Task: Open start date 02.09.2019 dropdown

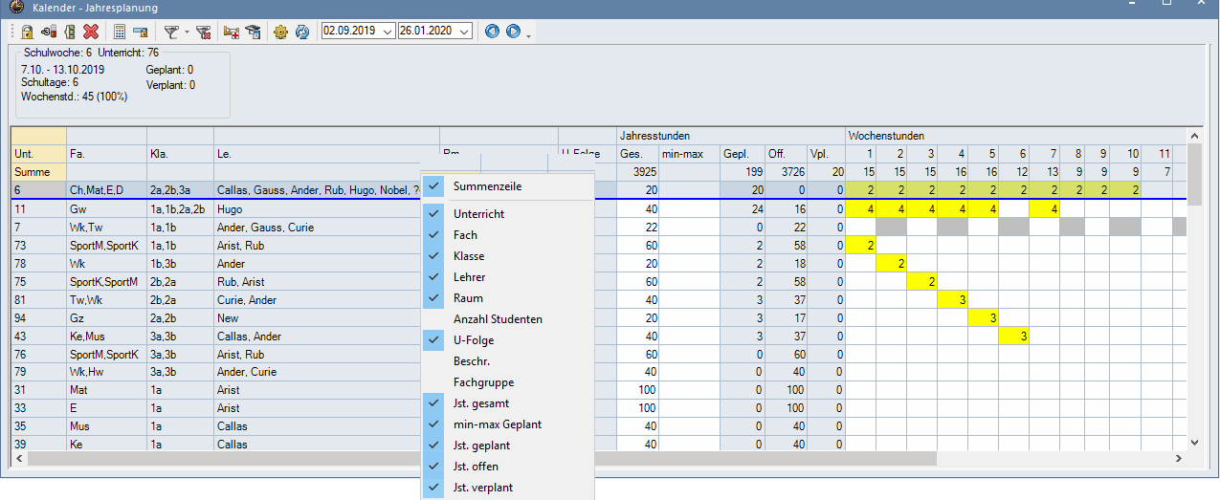Action: pyautogui.click(x=388, y=32)
